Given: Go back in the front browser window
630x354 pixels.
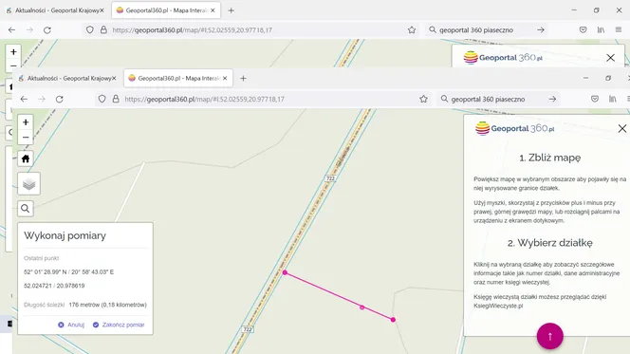Looking at the screenshot, I should tap(24, 99).
